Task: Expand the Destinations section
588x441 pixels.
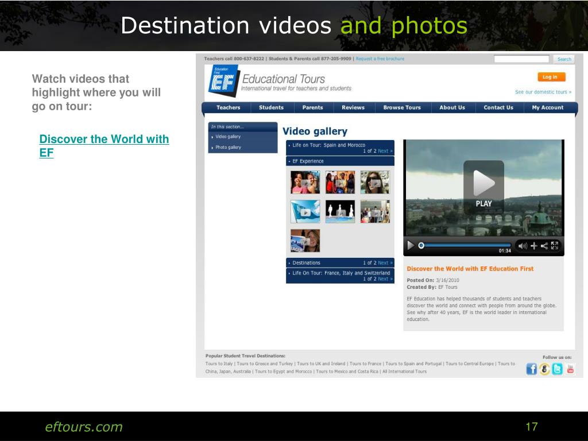Action: point(306,263)
